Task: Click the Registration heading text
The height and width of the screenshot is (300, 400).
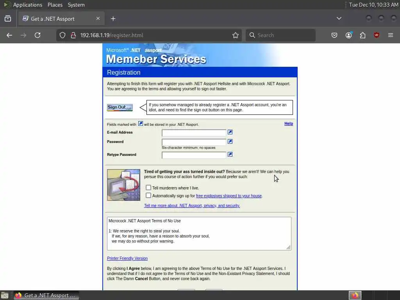Action: 124,72
